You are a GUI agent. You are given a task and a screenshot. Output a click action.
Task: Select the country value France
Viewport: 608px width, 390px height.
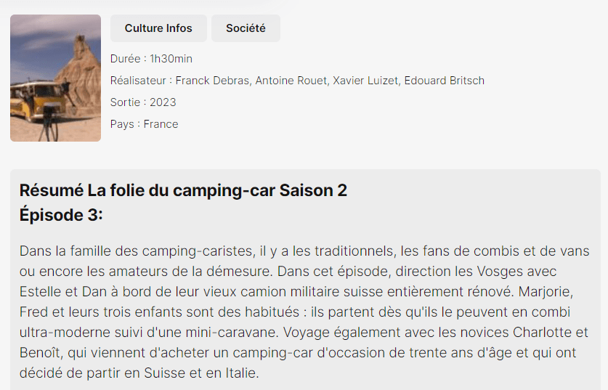point(161,124)
